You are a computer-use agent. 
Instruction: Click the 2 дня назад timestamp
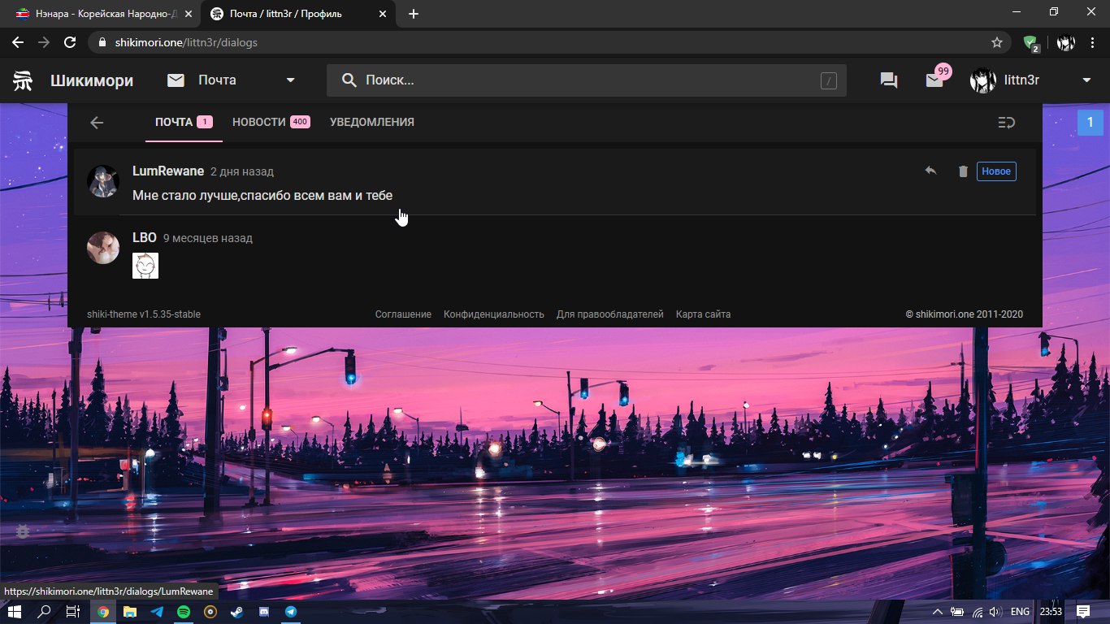click(242, 171)
